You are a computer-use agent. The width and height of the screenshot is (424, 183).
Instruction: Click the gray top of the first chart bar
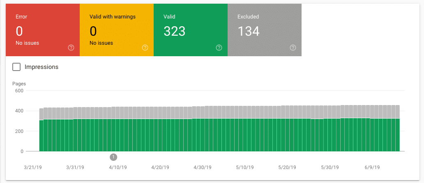pyautogui.click(x=41, y=114)
